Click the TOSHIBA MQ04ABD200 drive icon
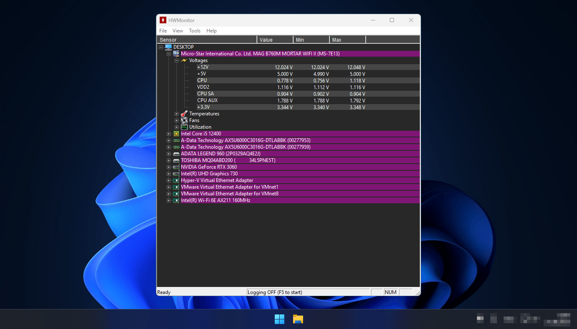 [176, 160]
